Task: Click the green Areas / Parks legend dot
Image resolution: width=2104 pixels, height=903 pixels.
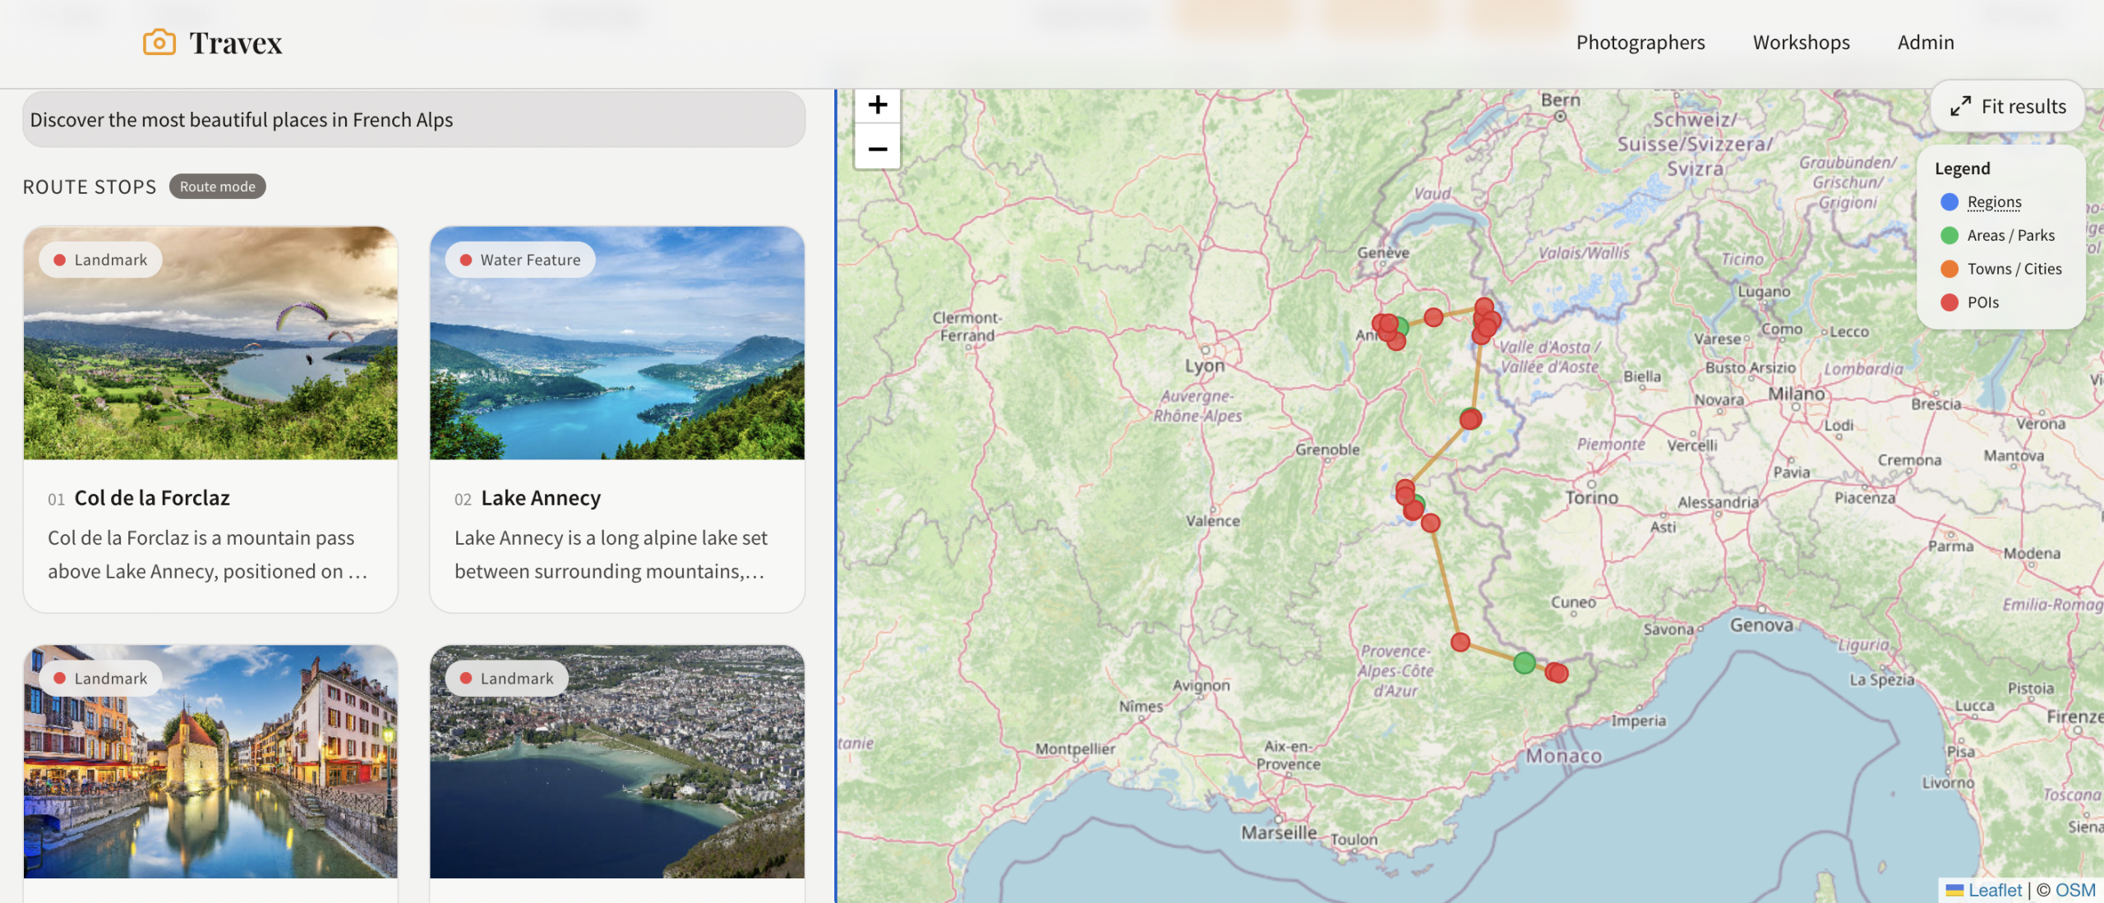Action: coord(1949,236)
